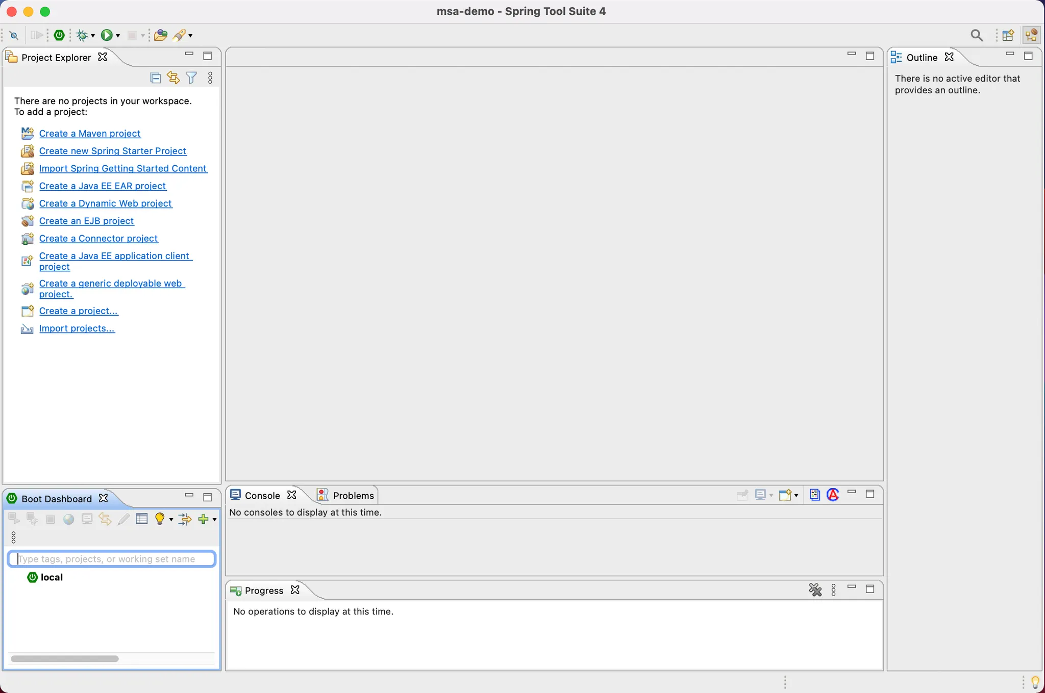Open the Project Explorer filter icon
The height and width of the screenshot is (693, 1045).
click(x=191, y=78)
